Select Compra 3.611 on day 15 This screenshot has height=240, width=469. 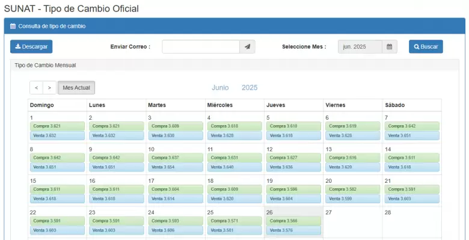tap(57, 189)
